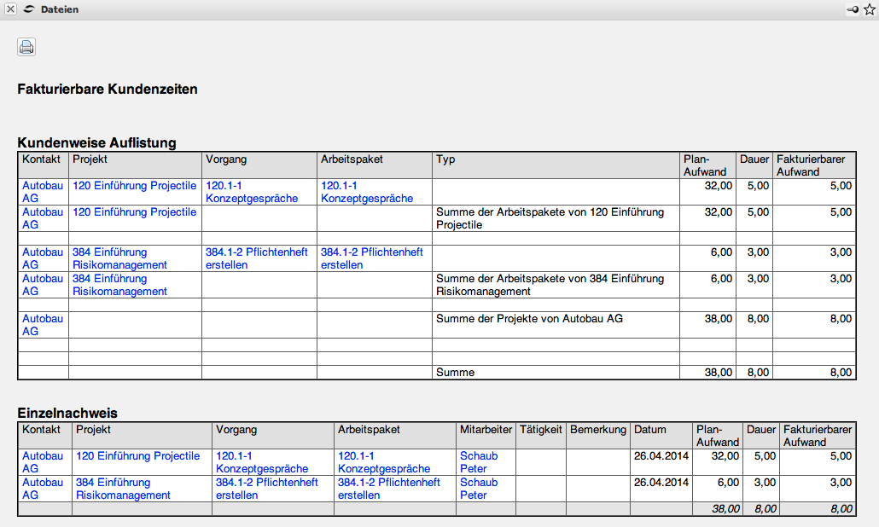
Task: Select the Dateien window title
Action: pyautogui.click(x=60, y=9)
